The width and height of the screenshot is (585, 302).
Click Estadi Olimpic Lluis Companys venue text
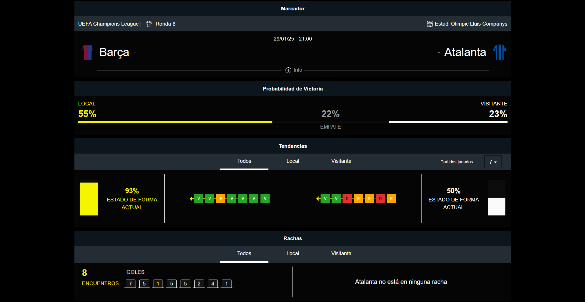471,24
